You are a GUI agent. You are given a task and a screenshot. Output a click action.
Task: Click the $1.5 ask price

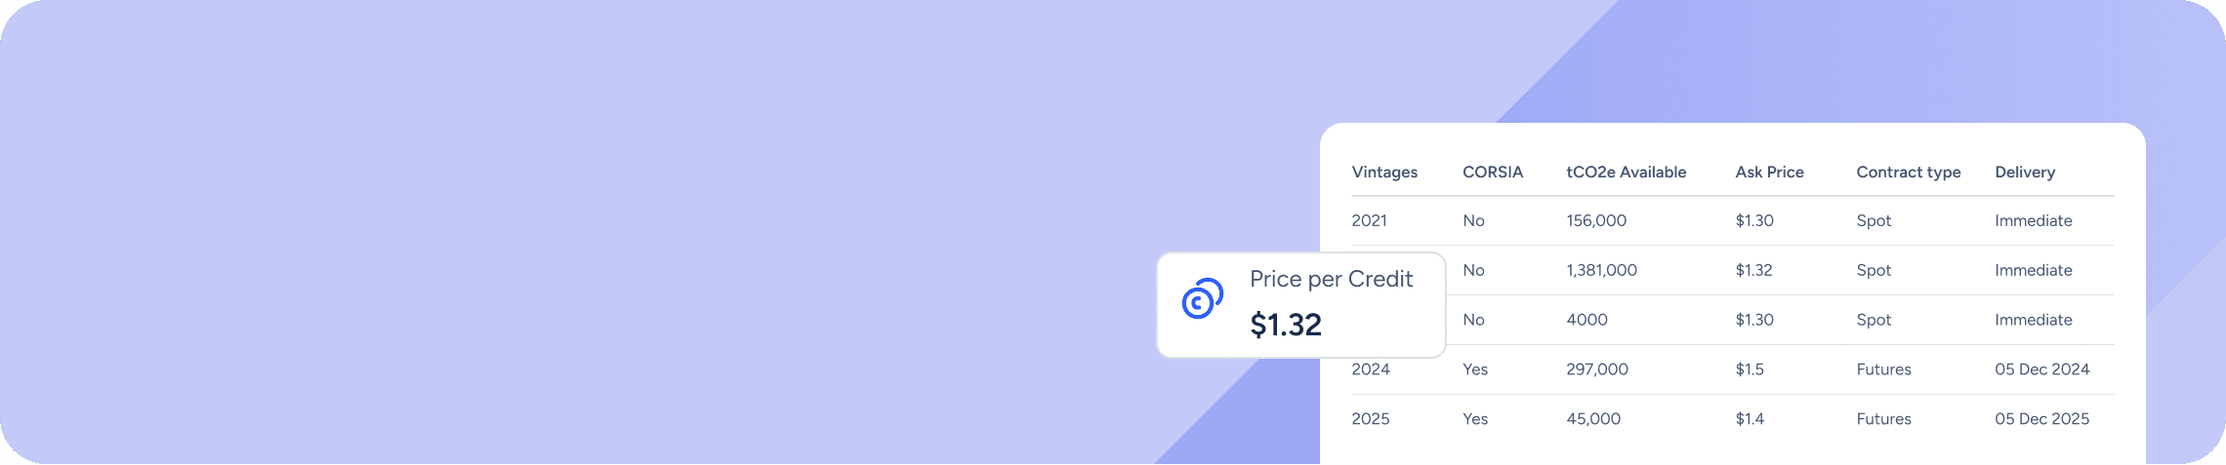click(1750, 370)
